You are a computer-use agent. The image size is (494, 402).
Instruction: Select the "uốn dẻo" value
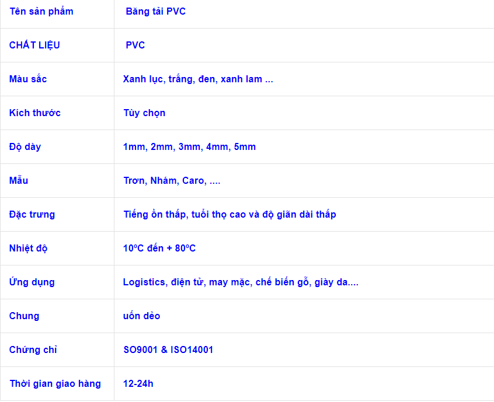tap(141, 316)
